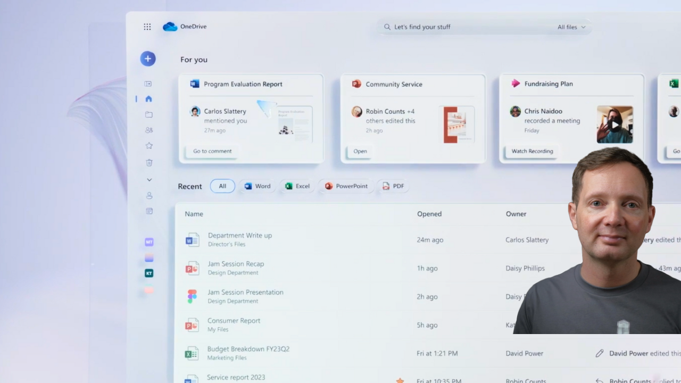Click the Director's Files location text
681x383 pixels.
coord(227,244)
